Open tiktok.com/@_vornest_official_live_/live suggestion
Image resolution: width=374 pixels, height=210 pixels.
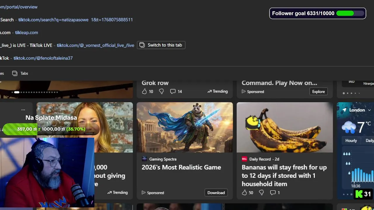(x=95, y=45)
